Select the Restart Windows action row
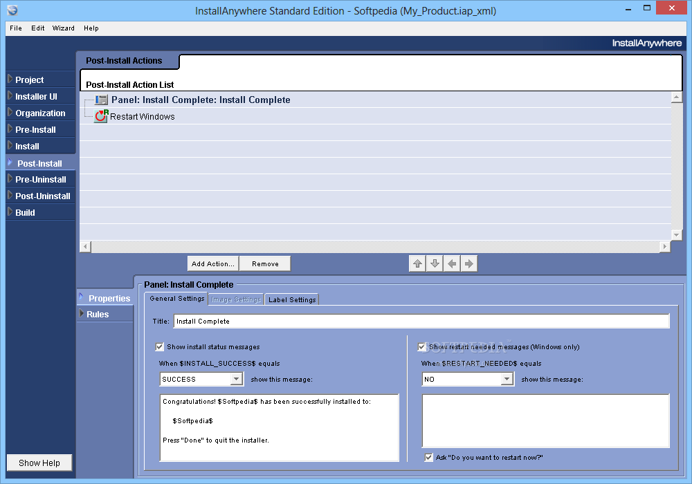 pyautogui.click(x=375, y=116)
